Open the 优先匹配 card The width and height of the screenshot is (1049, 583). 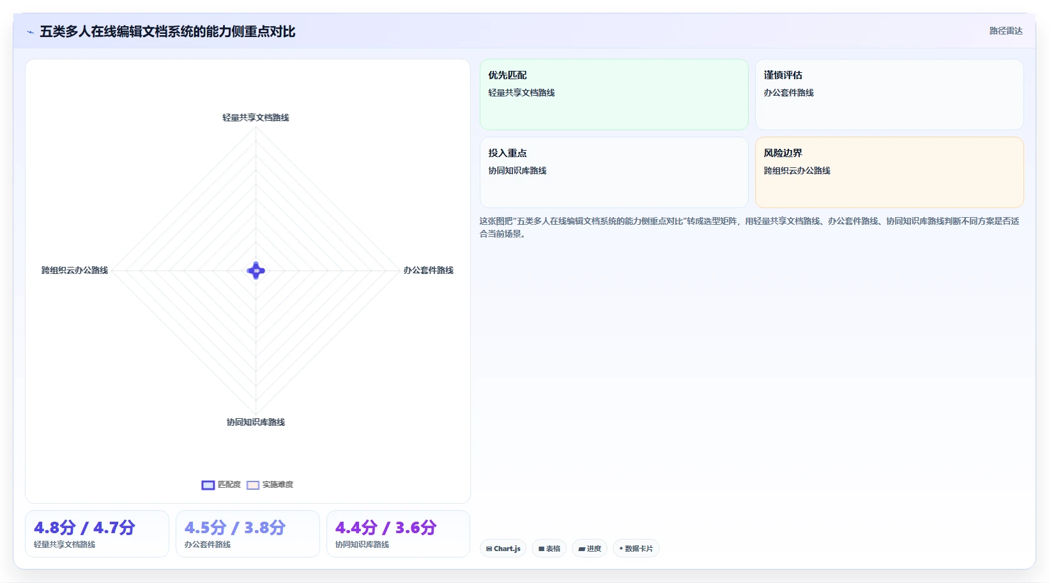pyautogui.click(x=614, y=95)
